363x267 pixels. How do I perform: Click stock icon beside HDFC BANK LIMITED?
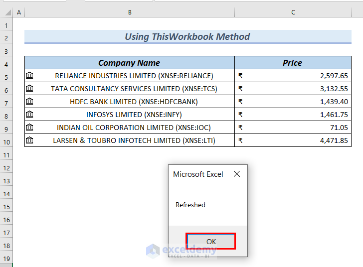point(29,101)
